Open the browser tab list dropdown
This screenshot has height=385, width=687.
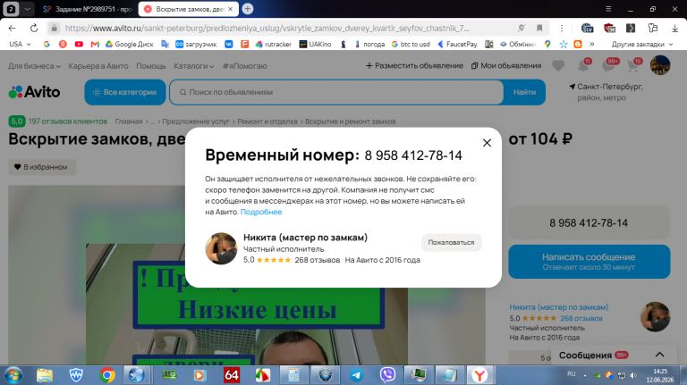[27, 9]
